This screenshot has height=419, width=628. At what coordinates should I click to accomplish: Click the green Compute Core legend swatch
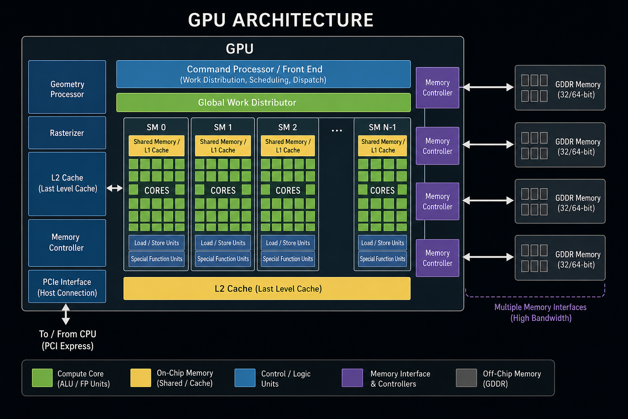click(x=42, y=378)
